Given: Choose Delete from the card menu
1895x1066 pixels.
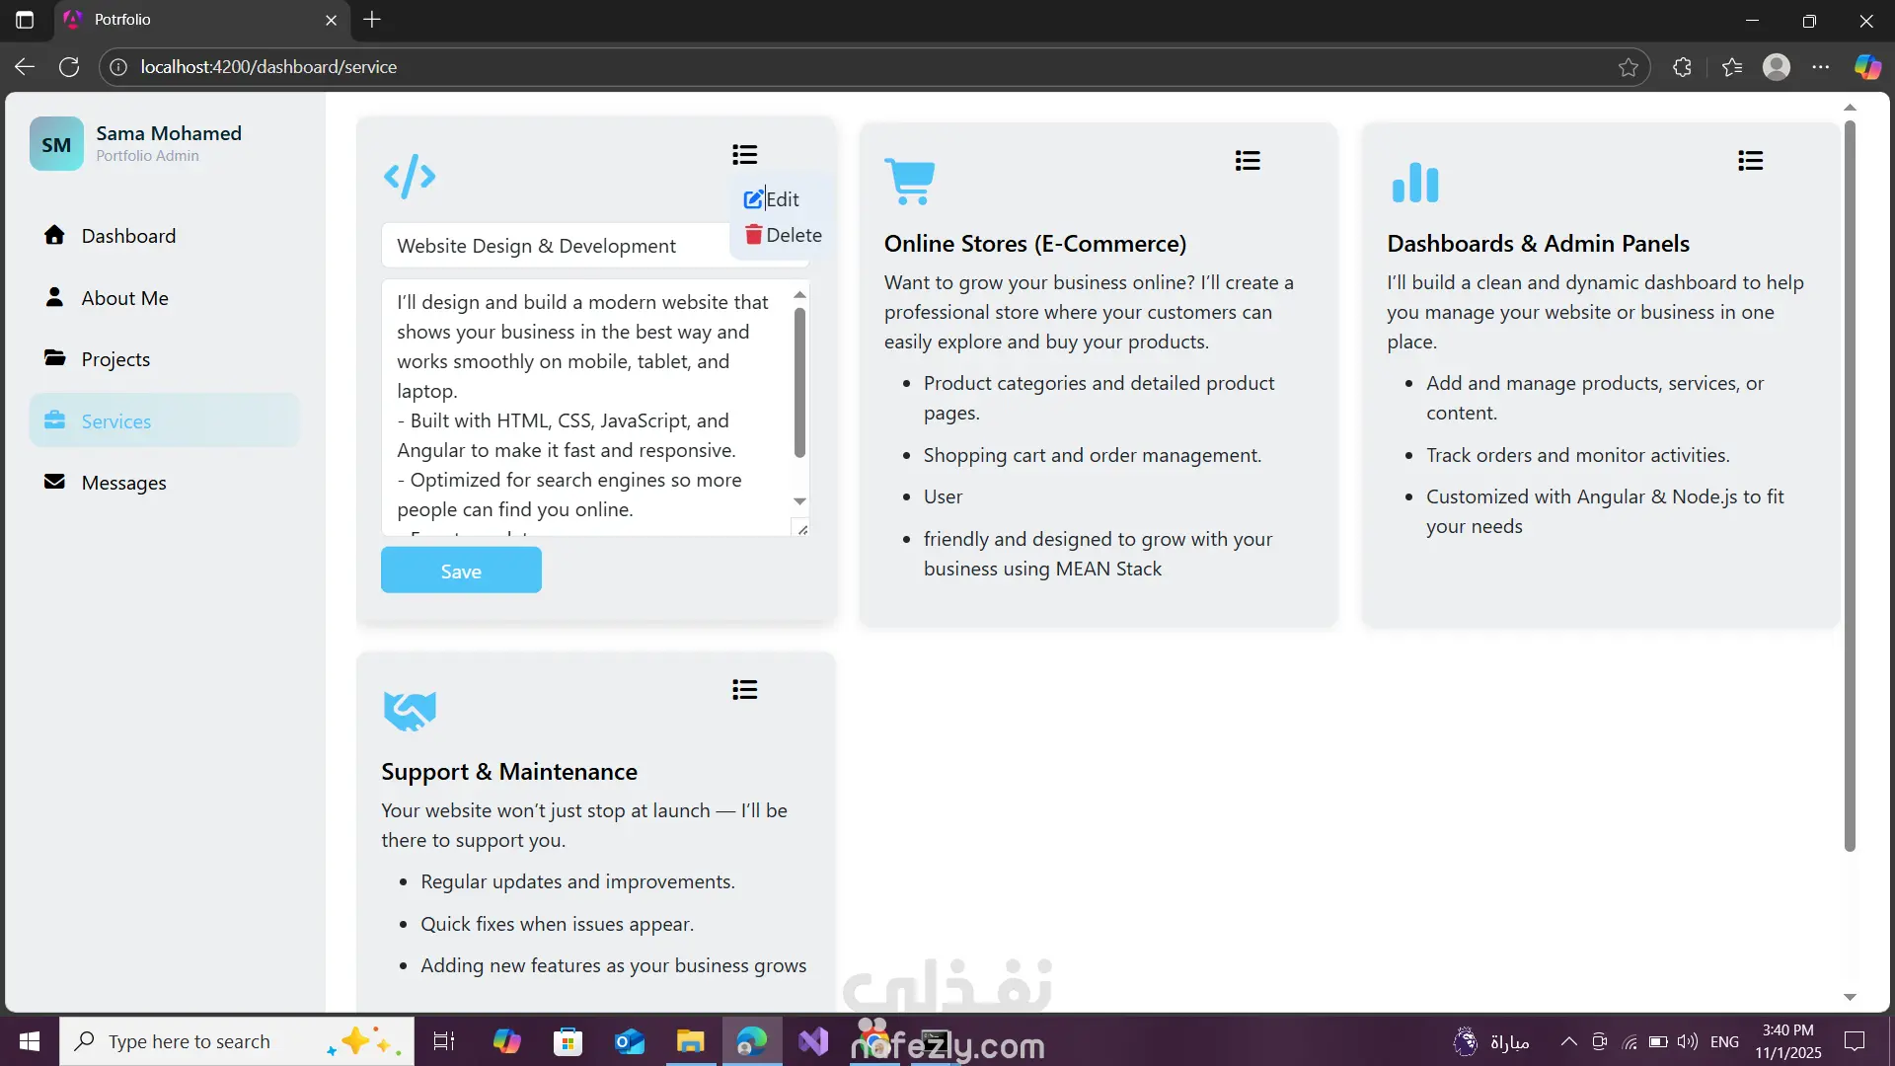Looking at the screenshot, I should [x=783, y=235].
